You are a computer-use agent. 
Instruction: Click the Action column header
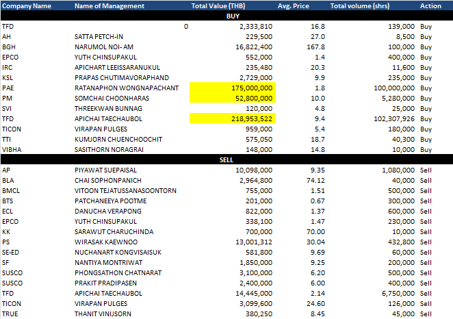[430, 6]
